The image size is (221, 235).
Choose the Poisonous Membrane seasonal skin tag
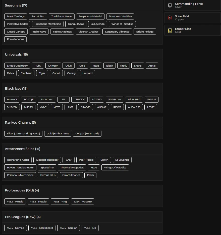(x=48, y=24)
